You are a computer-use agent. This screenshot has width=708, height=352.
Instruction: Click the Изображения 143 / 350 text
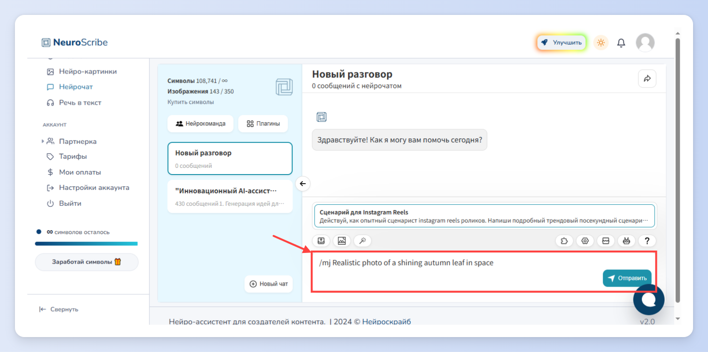click(201, 91)
